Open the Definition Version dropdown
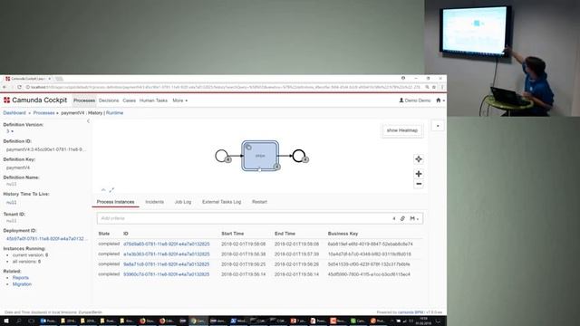The image size is (580, 326). pos(10,131)
